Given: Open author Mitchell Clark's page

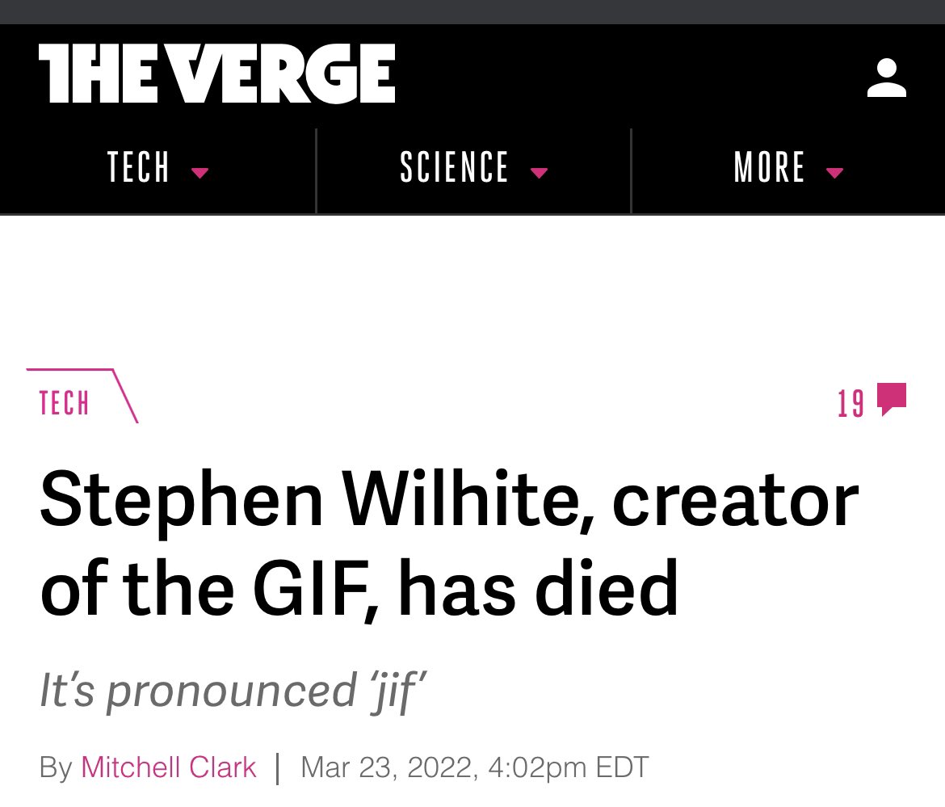Looking at the screenshot, I should (169, 767).
